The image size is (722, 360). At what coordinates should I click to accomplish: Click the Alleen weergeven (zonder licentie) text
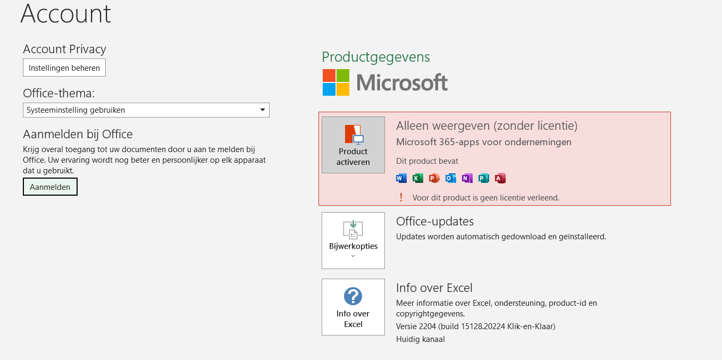[x=486, y=126]
